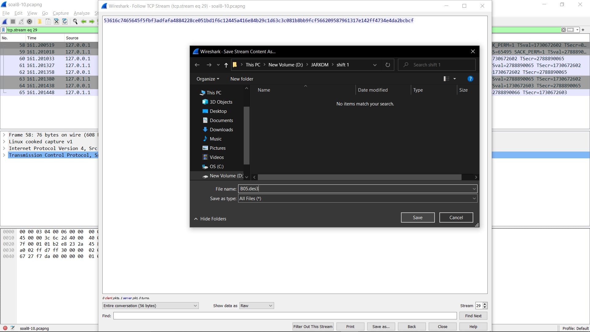The width and height of the screenshot is (590, 332).
Task: Expand the Frame 58 details tree
Action: 4,135
